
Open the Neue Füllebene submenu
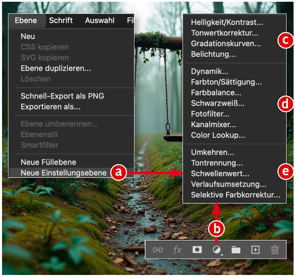pyautogui.click(x=49, y=162)
